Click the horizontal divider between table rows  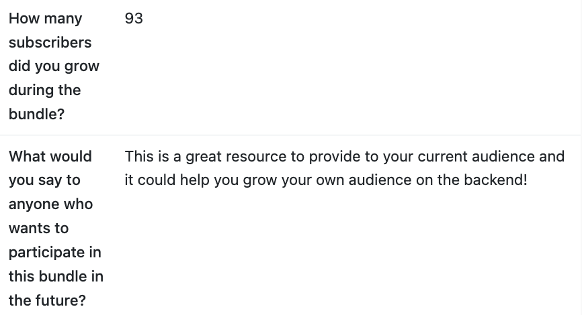tap(291, 135)
